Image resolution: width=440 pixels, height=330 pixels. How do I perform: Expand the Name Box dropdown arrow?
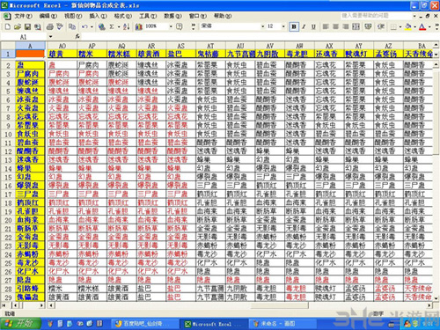coord(50,37)
